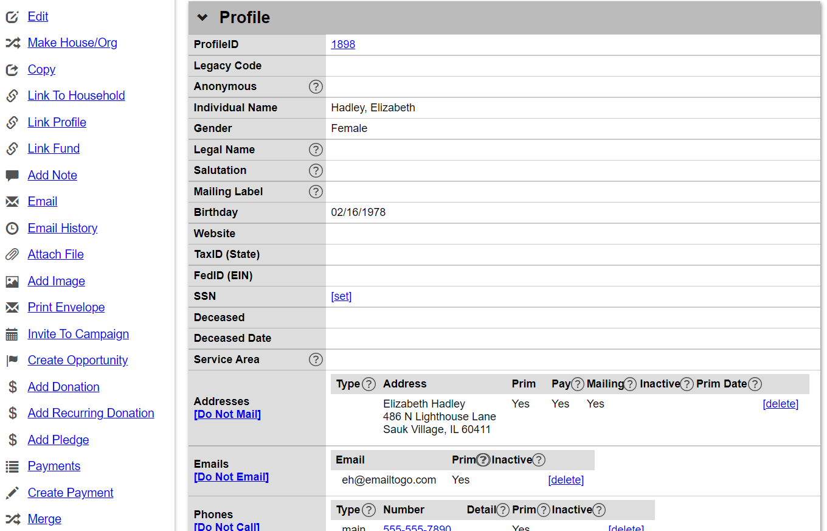The image size is (827, 531).
Task: Click help icon beside Mailing column header
Action: point(631,384)
